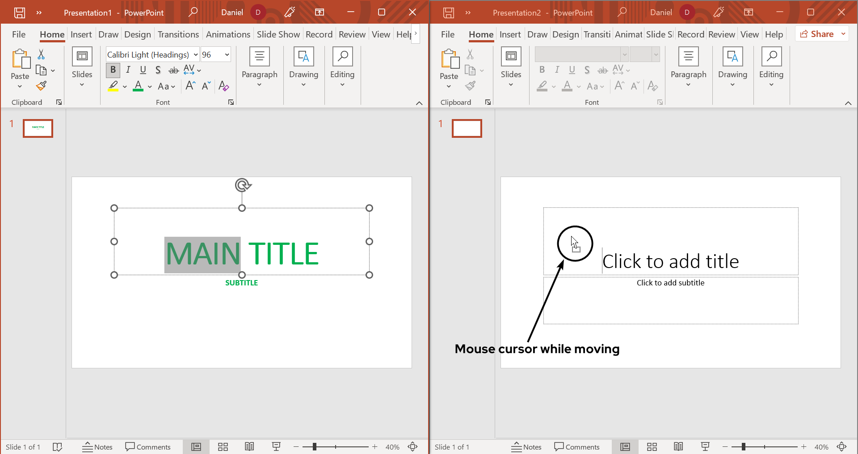Open Notes pane in Presentation1 status bar
The image size is (858, 454).
tap(97, 447)
